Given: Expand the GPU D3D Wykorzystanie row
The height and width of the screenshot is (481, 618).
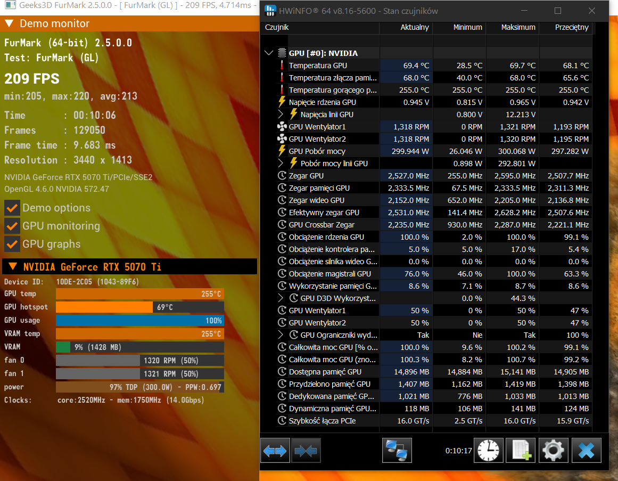Looking at the screenshot, I should click(280, 298).
